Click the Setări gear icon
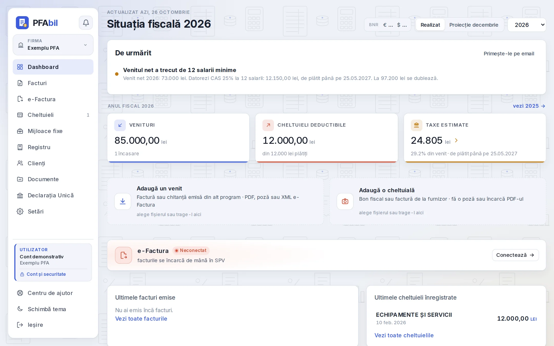 pos(20,211)
